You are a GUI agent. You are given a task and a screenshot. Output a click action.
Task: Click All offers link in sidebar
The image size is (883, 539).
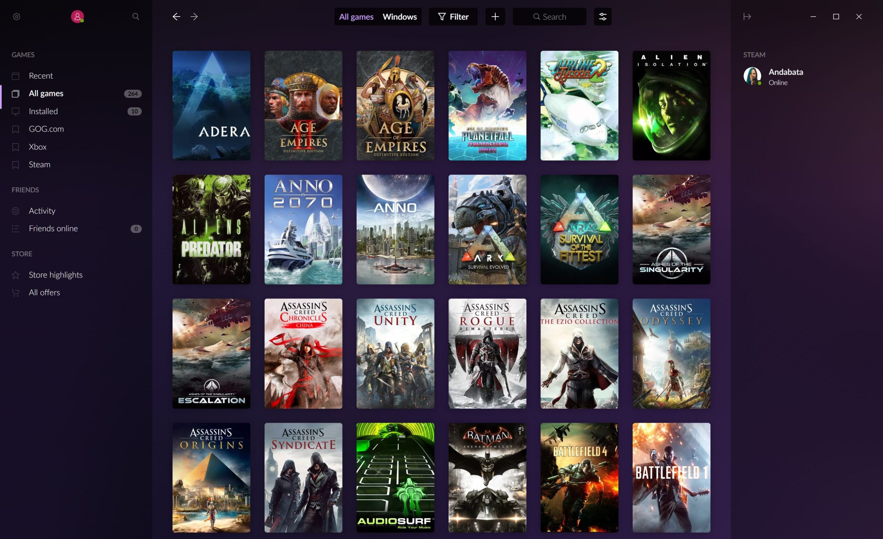click(44, 292)
